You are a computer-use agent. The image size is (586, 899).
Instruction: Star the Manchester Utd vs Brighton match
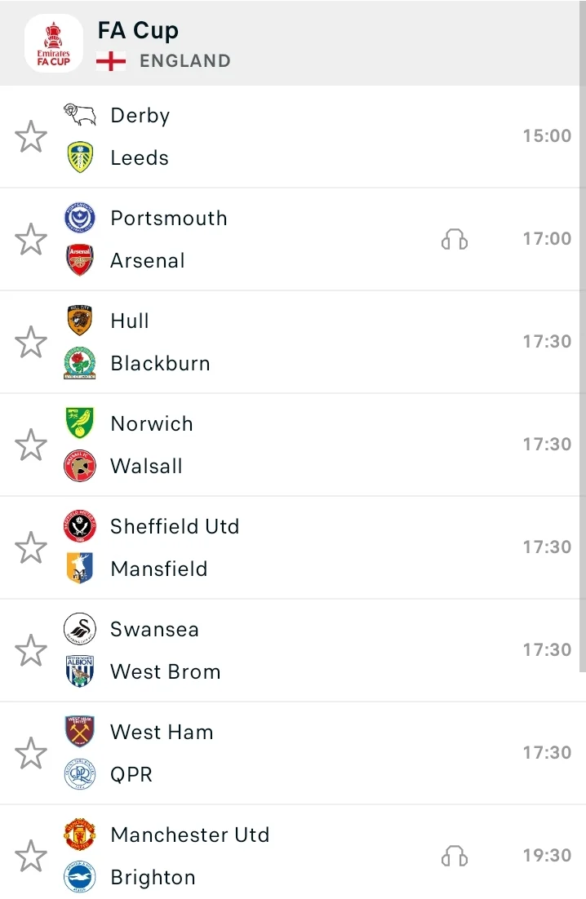click(x=31, y=856)
